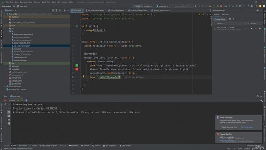Open the Logcat tool window button
The image size is (266, 150).
[x=33, y=145]
